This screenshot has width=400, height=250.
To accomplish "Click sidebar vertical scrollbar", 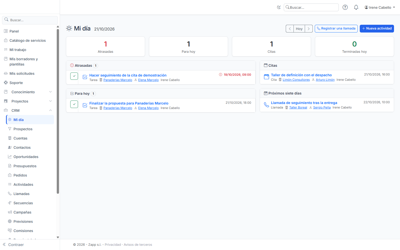I will pyautogui.click(x=58, y=111).
